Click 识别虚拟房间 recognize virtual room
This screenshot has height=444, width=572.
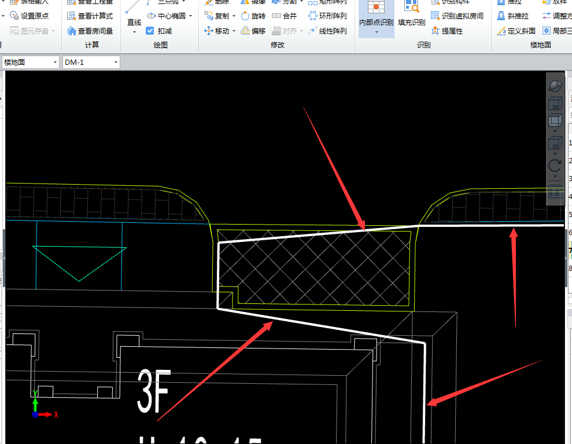[x=457, y=16]
